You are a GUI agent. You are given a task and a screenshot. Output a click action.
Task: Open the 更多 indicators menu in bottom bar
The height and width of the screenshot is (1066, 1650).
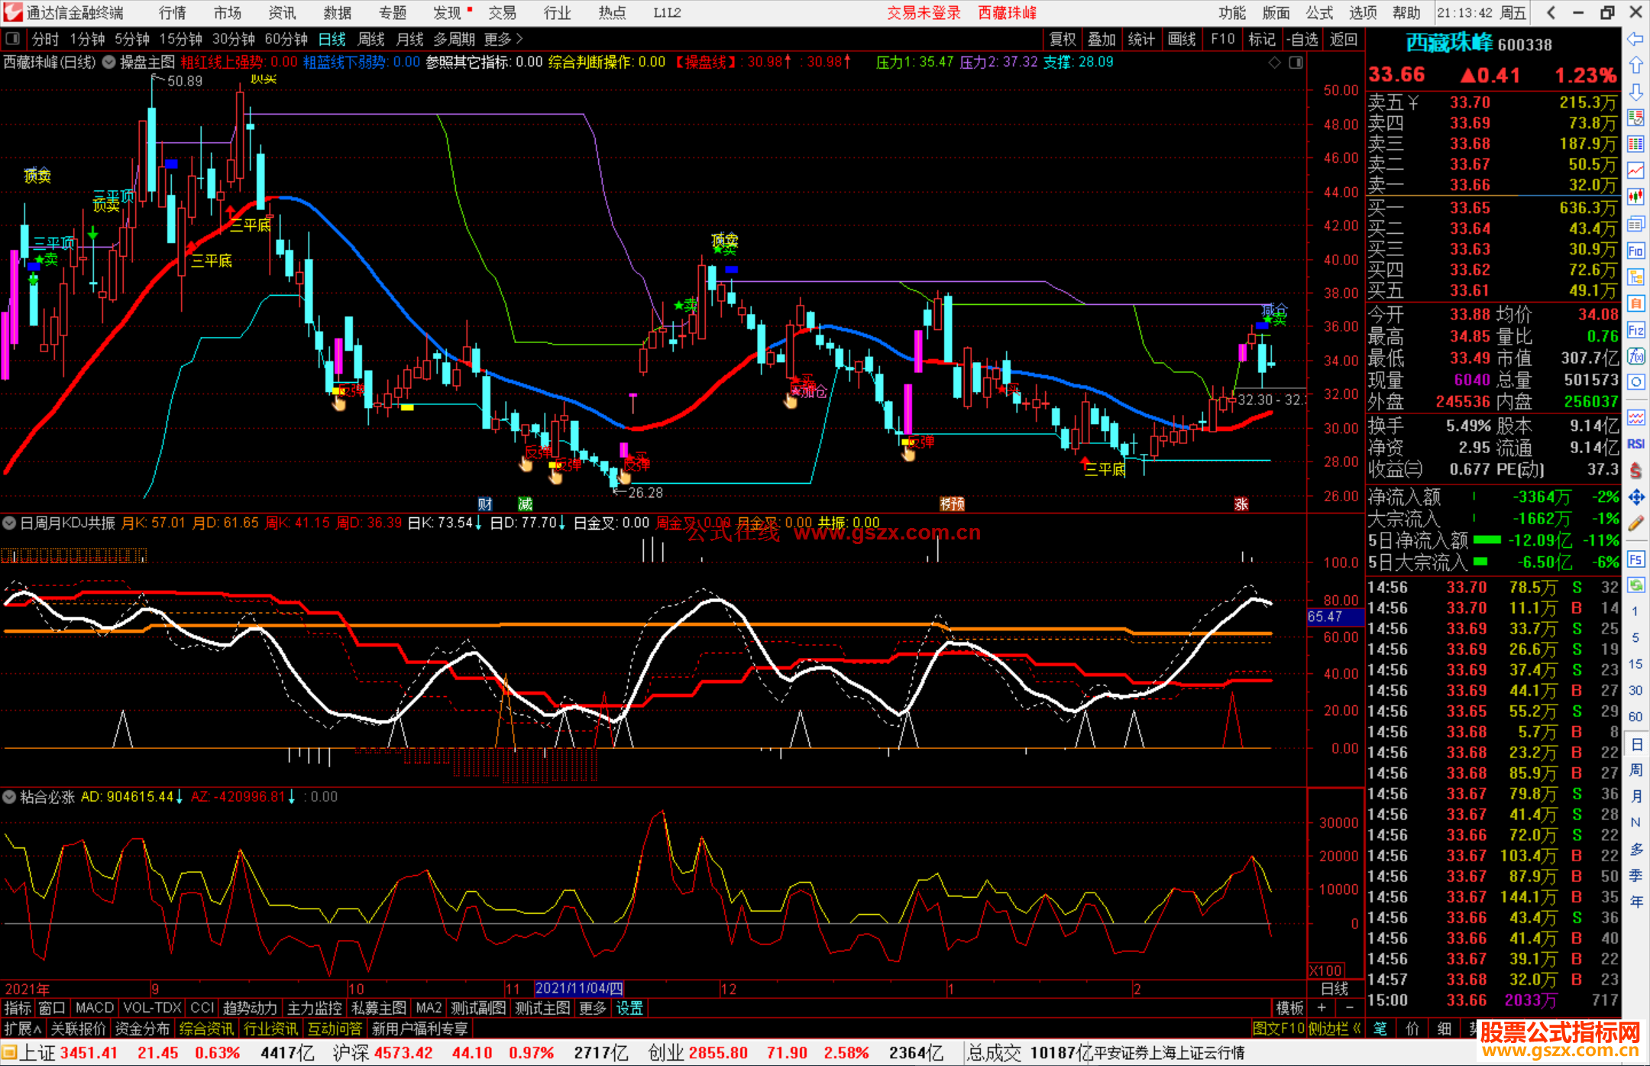(593, 1009)
